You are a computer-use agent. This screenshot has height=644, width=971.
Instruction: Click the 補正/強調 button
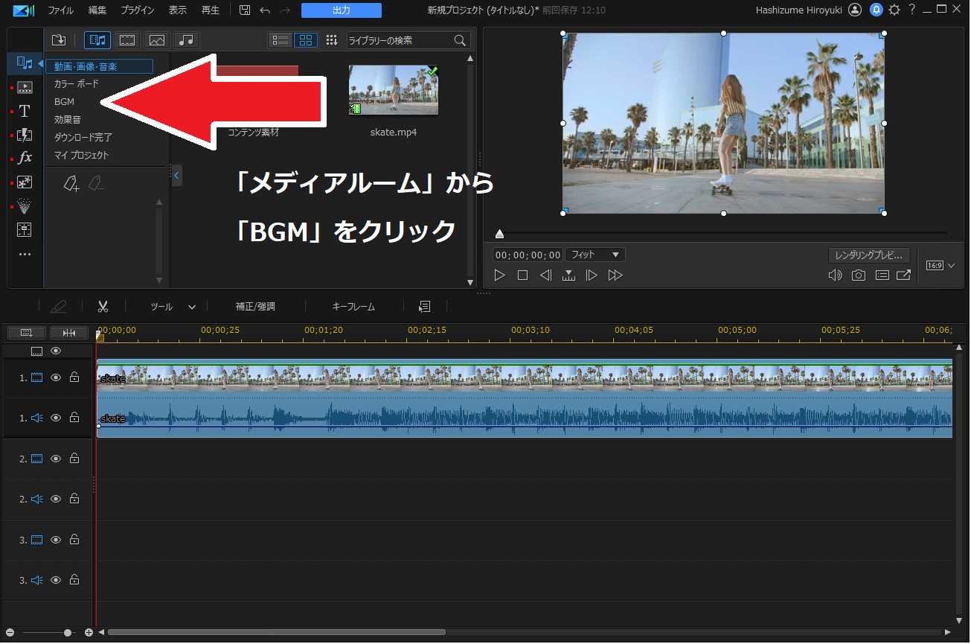tap(255, 306)
